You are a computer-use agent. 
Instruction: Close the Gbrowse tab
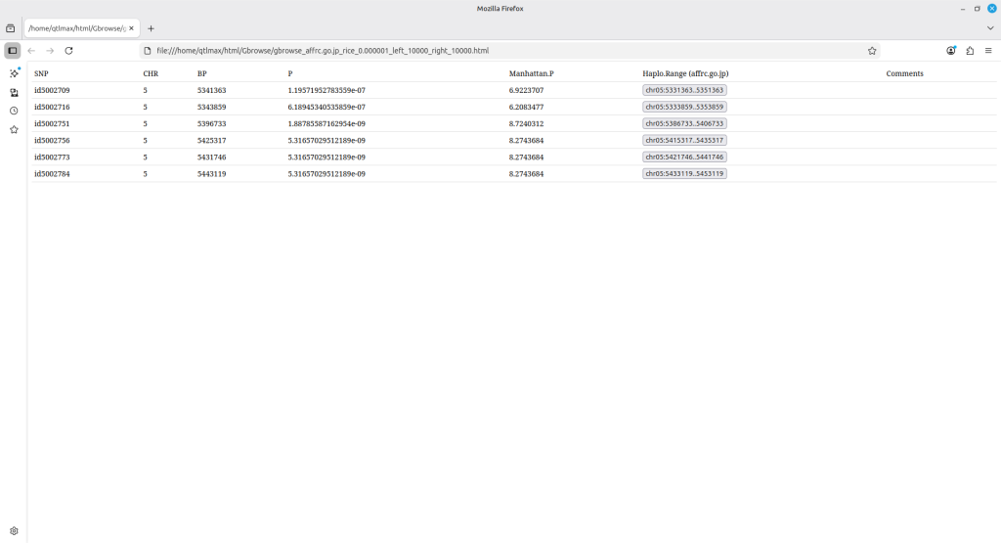131,28
